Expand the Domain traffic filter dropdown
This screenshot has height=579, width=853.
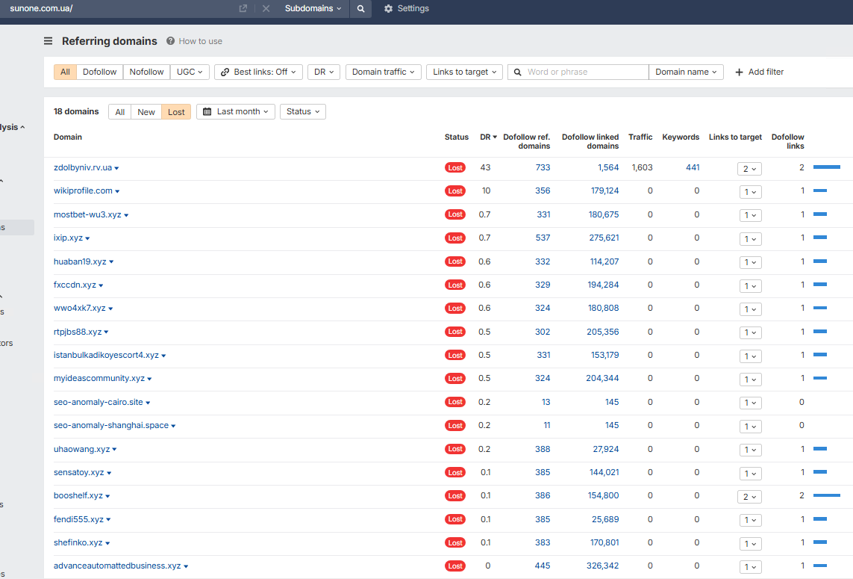[384, 72]
